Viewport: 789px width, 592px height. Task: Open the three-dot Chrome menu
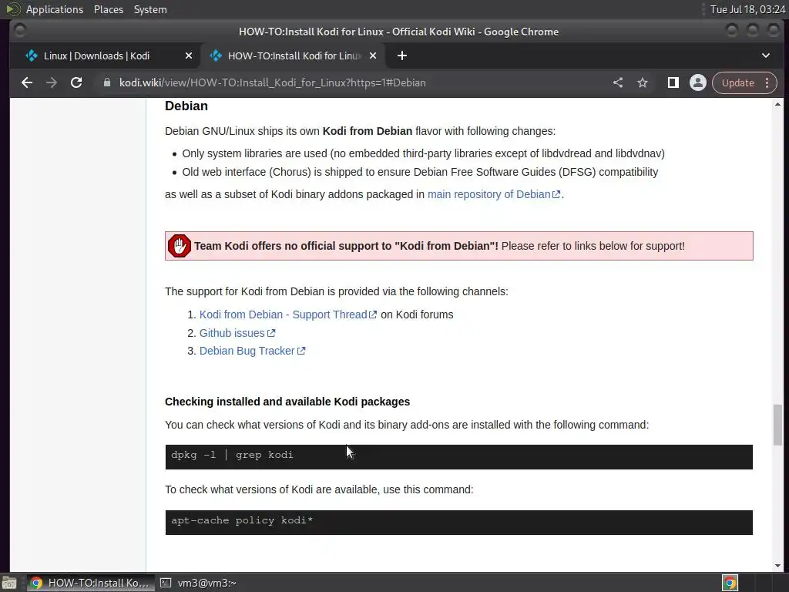pos(767,82)
